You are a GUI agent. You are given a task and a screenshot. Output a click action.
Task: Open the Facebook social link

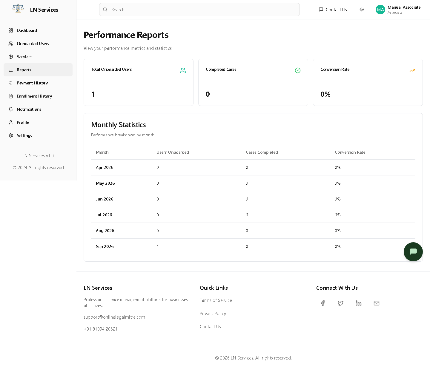click(323, 303)
